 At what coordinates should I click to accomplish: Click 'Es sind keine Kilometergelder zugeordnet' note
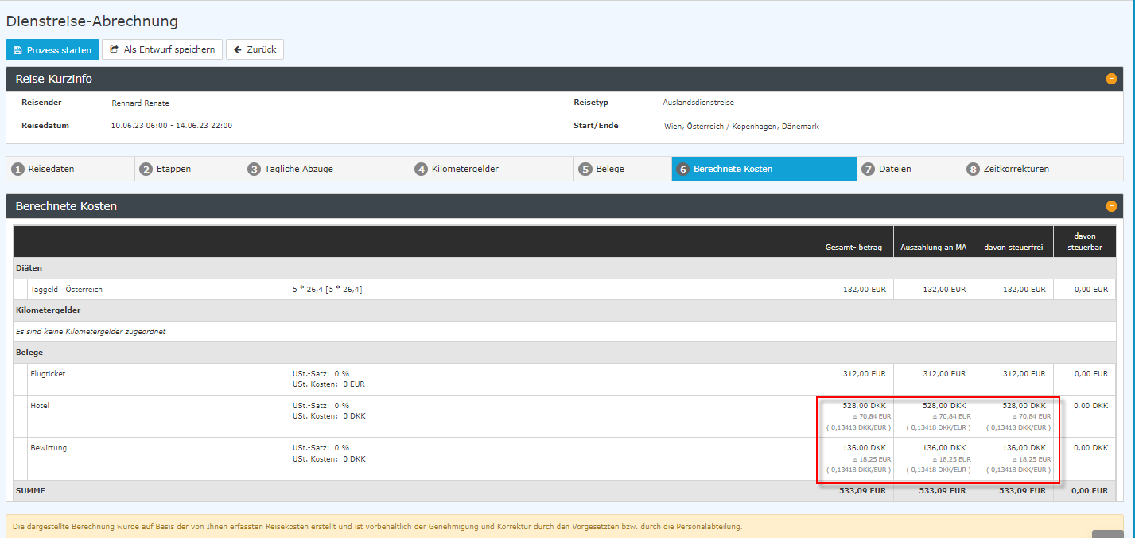(91, 331)
